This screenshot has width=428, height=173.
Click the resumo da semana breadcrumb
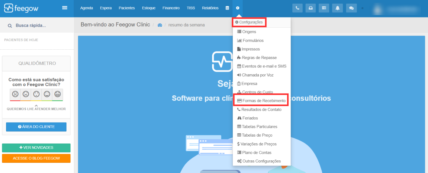186,25
